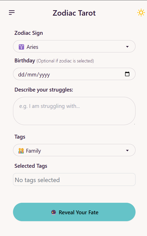Toggle light theme with sun icon
The image size is (147, 236).
(x=141, y=13)
